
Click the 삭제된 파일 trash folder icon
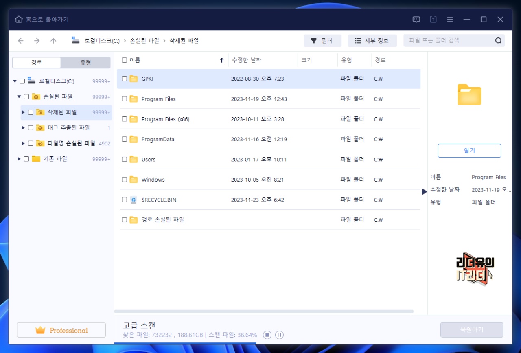(x=40, y=112)
